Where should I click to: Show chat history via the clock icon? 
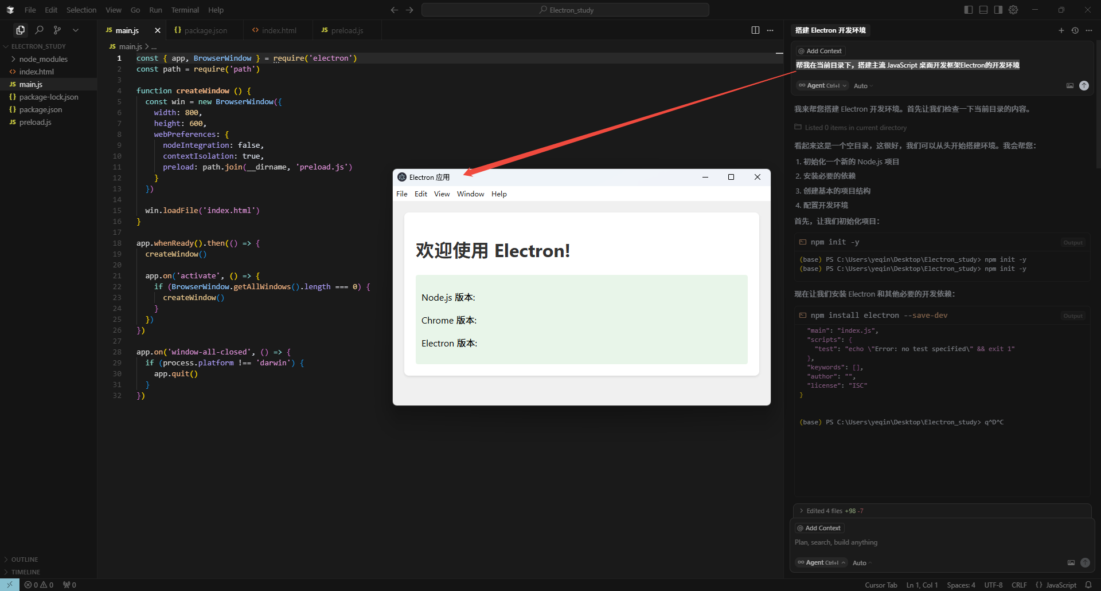1075,30
